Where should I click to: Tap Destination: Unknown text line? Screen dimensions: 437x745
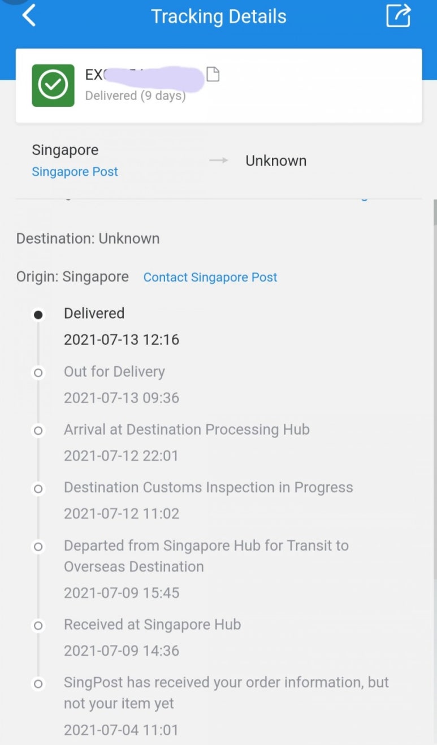pyautogui.click(x=88, y=239)
